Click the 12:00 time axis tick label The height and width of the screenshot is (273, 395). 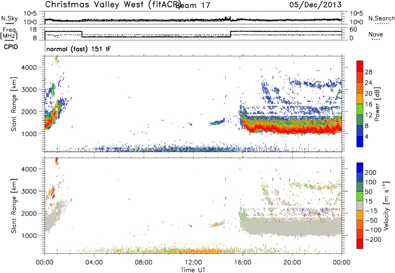point(193,262)
